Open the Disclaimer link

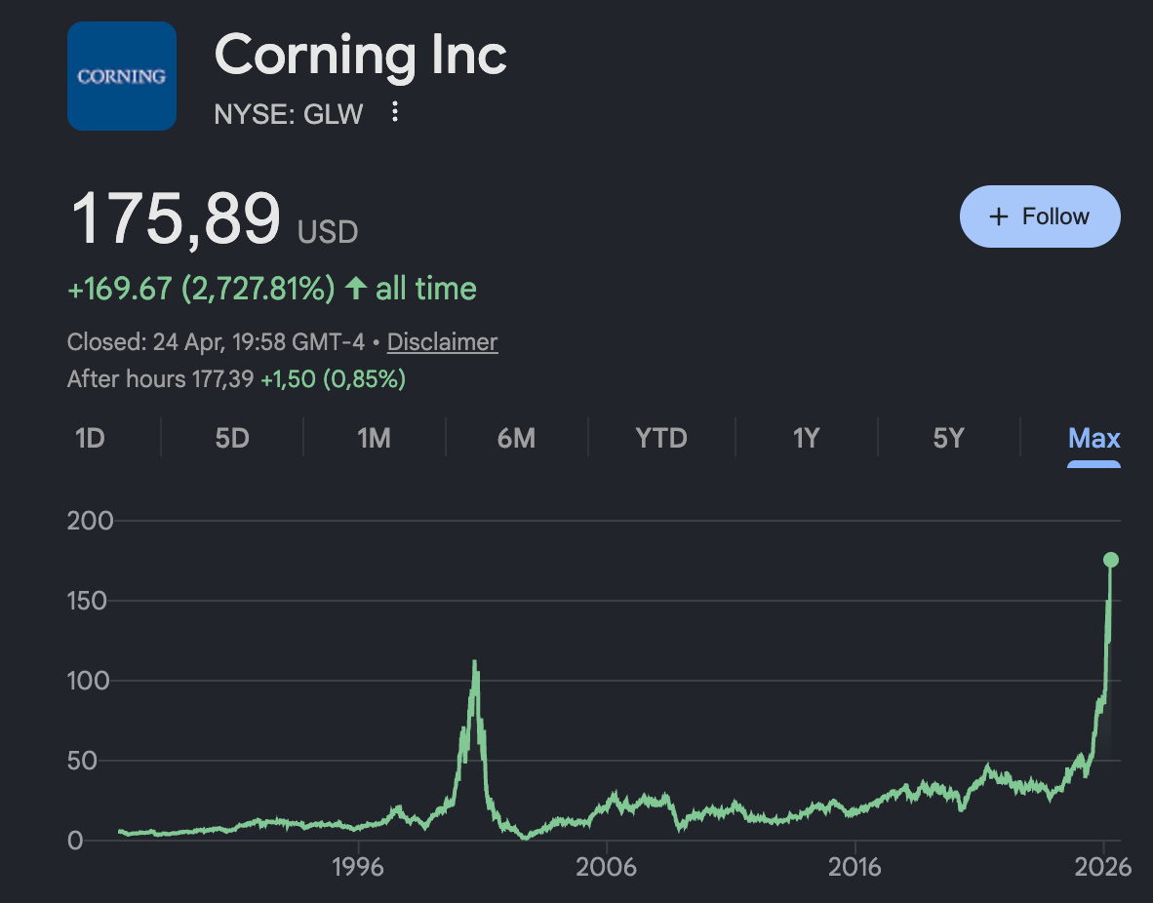442,342
